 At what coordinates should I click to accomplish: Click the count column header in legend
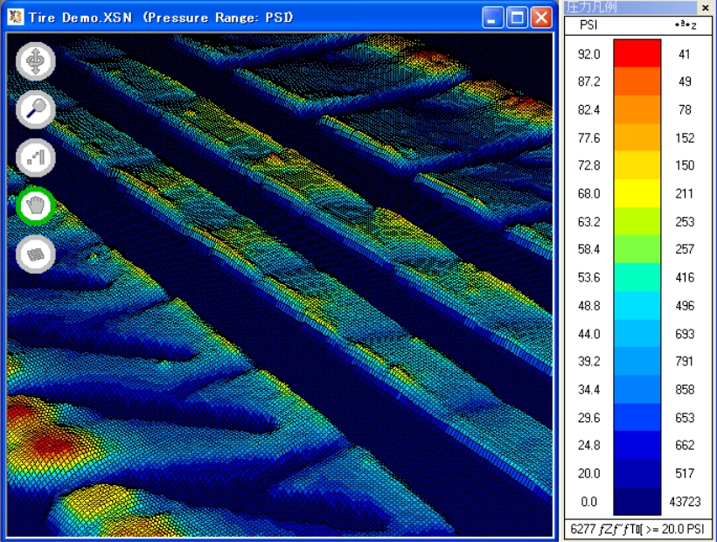(x=685, y=25)
